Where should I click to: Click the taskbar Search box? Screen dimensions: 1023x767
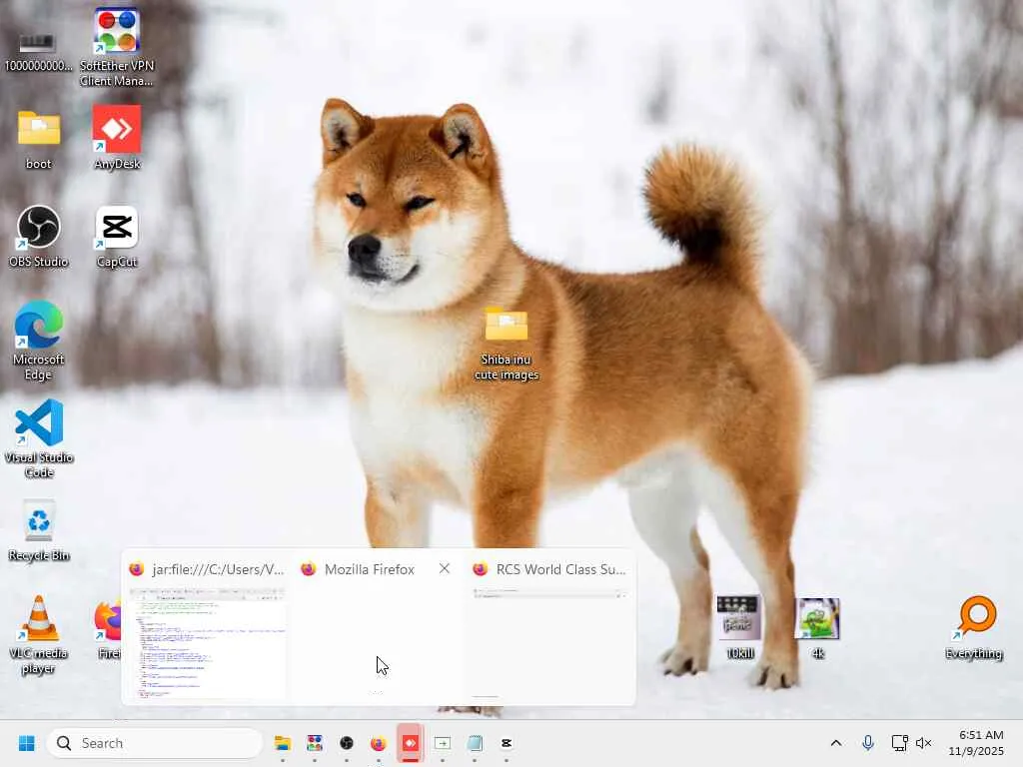coord(155,743)
